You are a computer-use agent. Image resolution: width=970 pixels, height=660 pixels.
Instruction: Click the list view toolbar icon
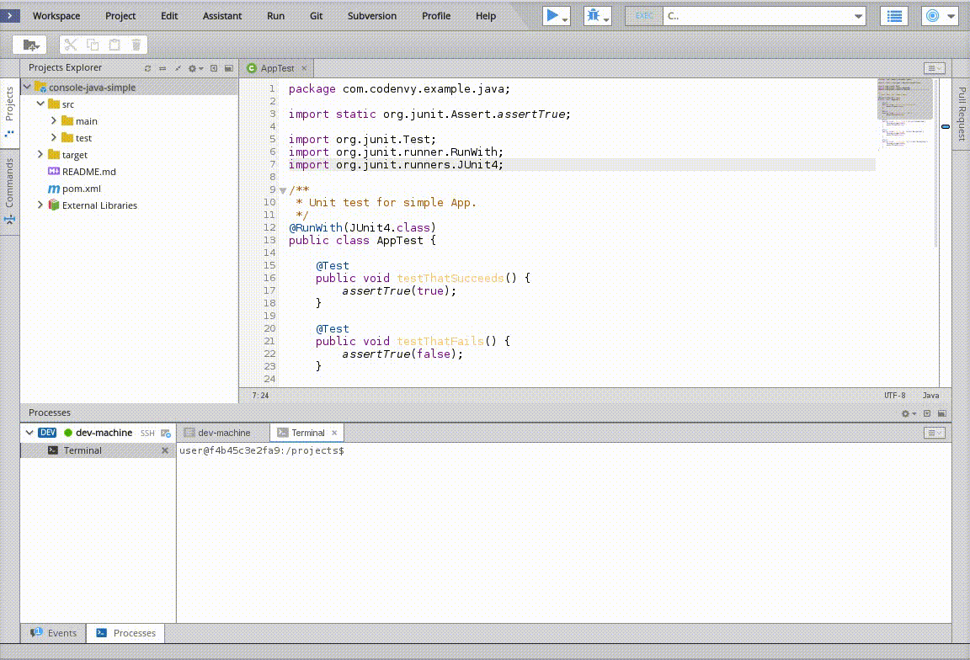894,16
